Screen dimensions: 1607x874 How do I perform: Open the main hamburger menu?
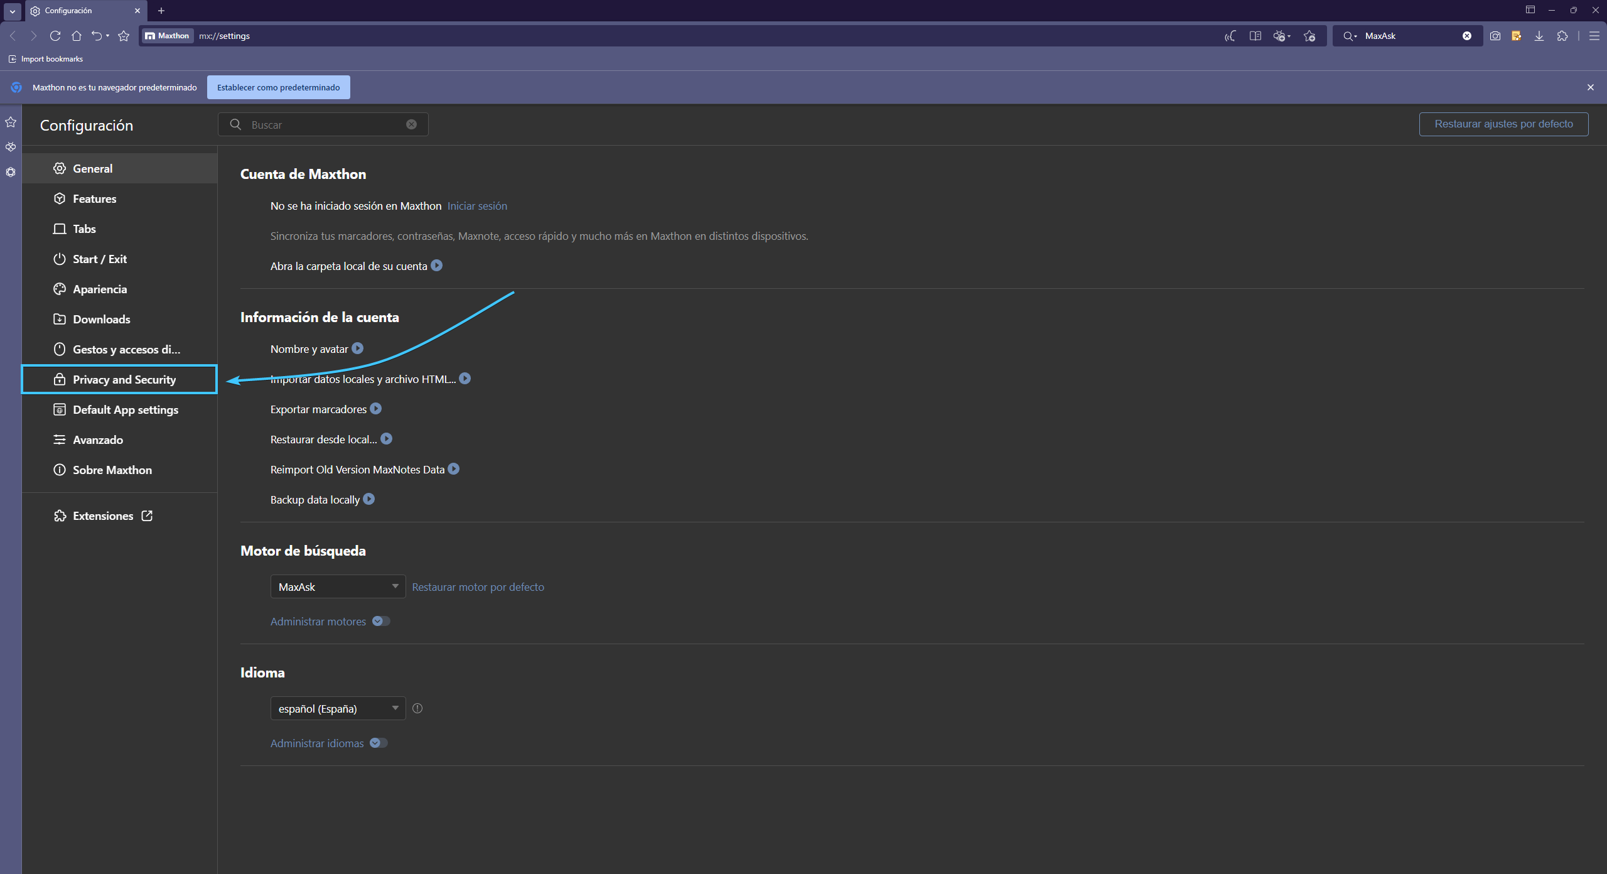coord(1594,36)
